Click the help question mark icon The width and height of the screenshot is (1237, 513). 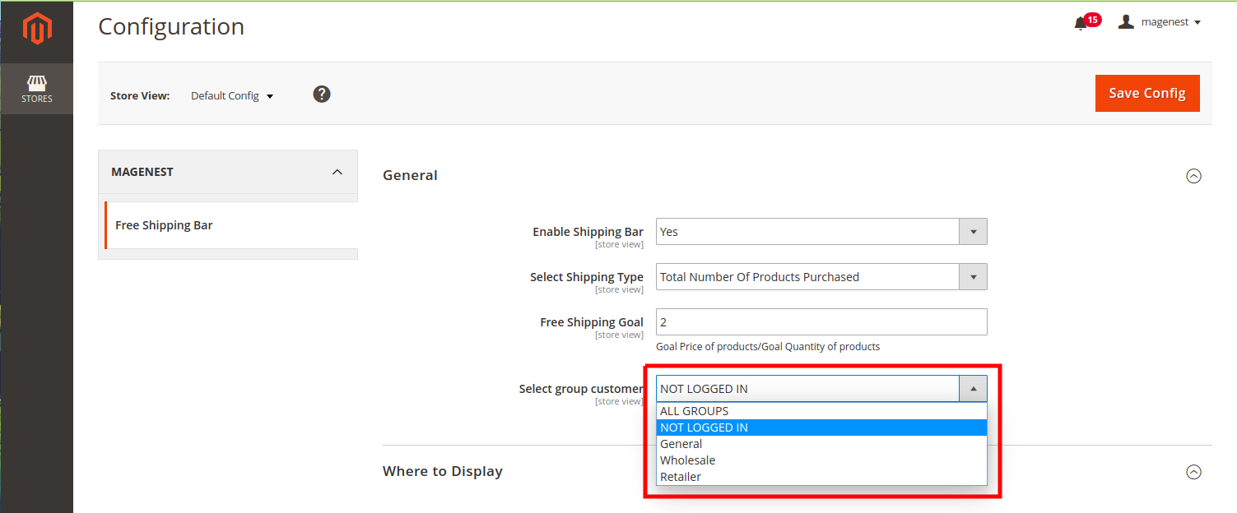click(322, 95)
